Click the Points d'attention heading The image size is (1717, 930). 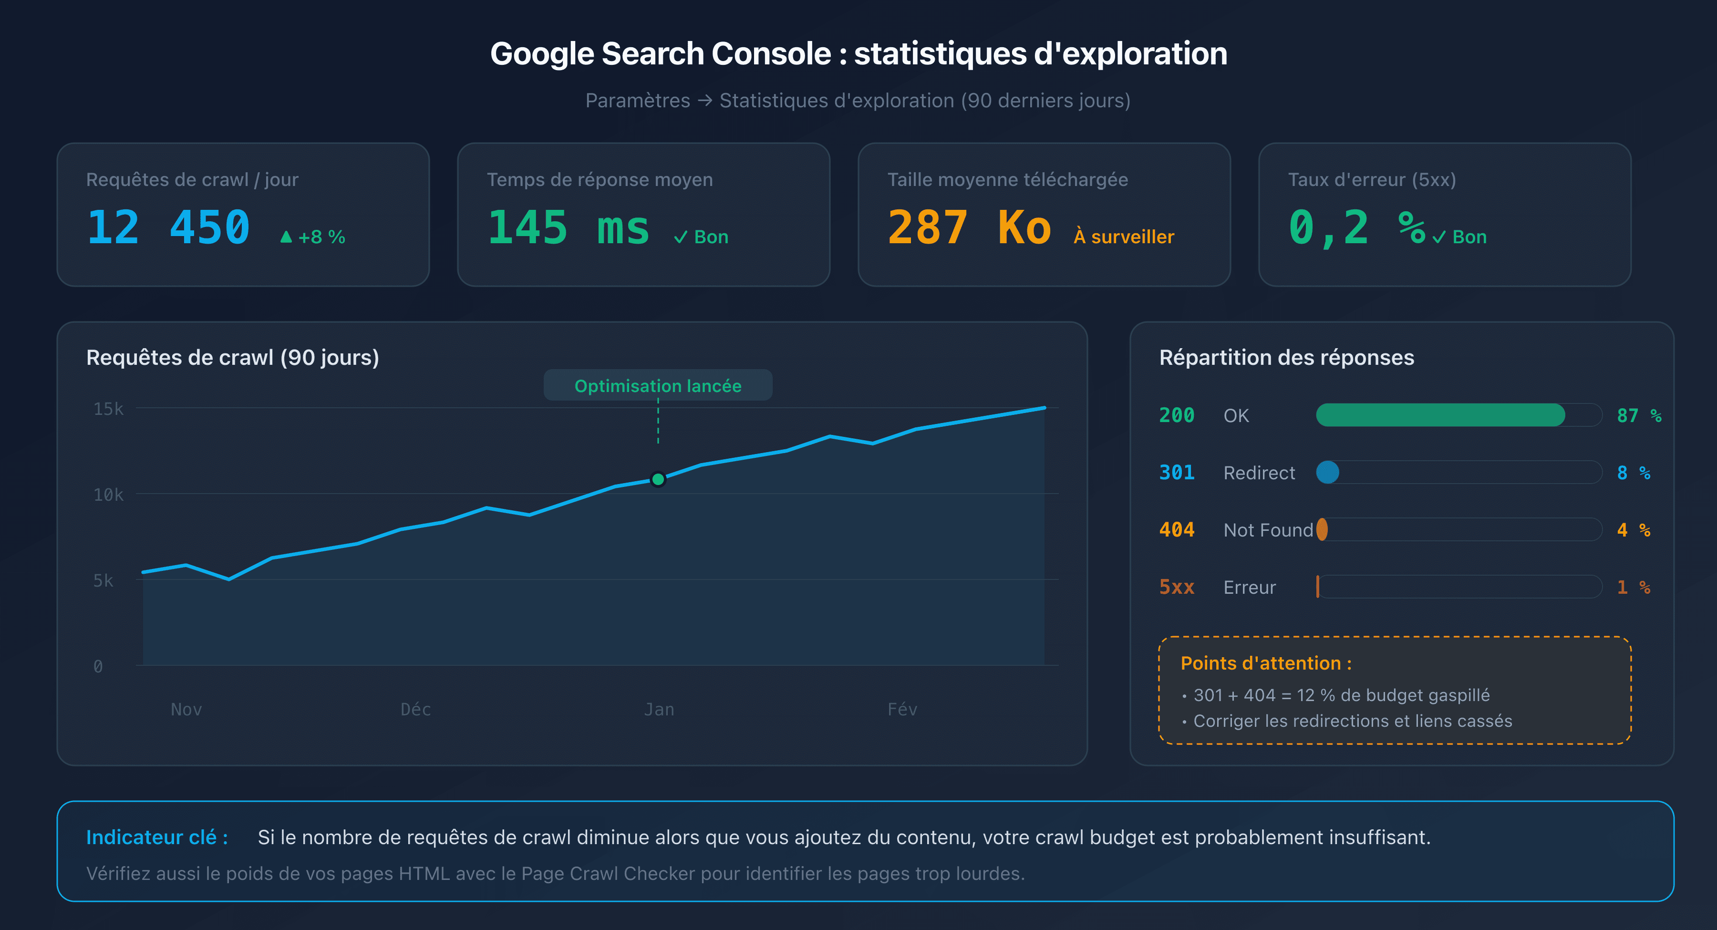pyautogui.click(x=1266, y=663)
